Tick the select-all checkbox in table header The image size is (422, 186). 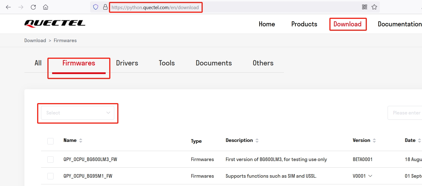[x=50, y=141]
